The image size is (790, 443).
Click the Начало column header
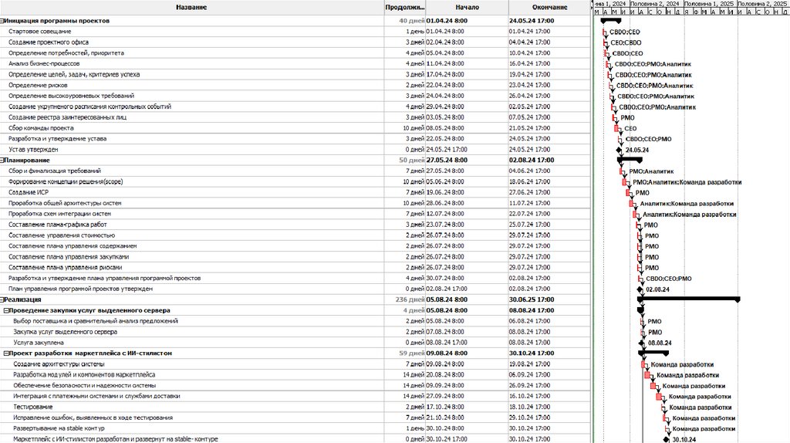pos(467,8)
